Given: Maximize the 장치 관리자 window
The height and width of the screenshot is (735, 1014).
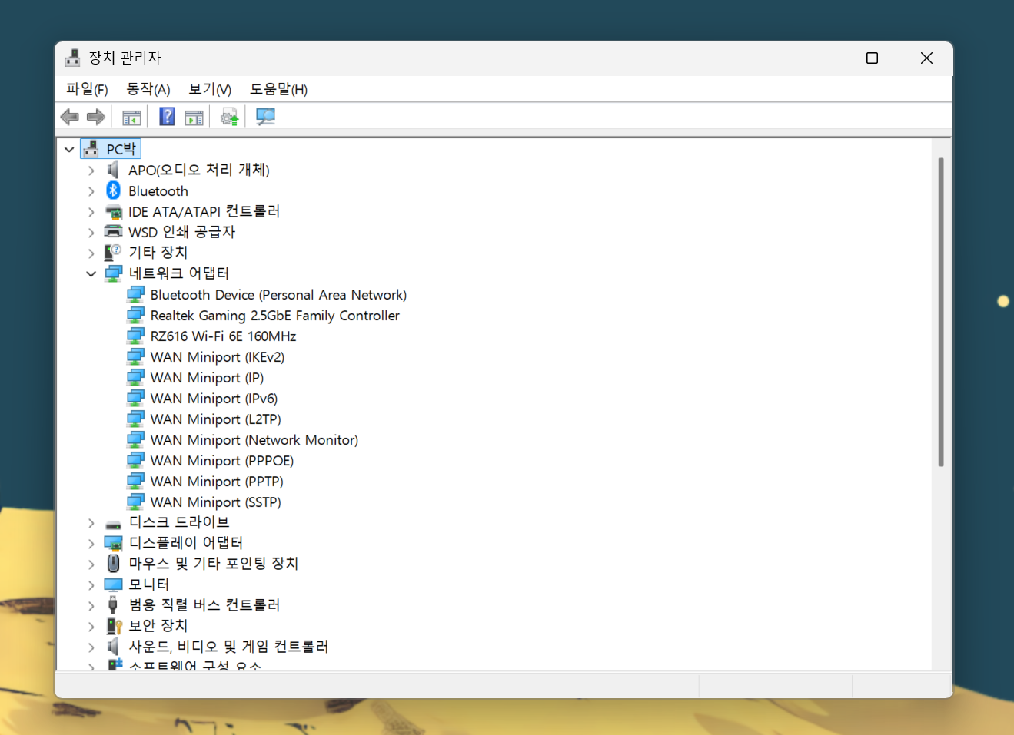Looking at the screenshot, I should pyautogui.click(x=872, y=58).
